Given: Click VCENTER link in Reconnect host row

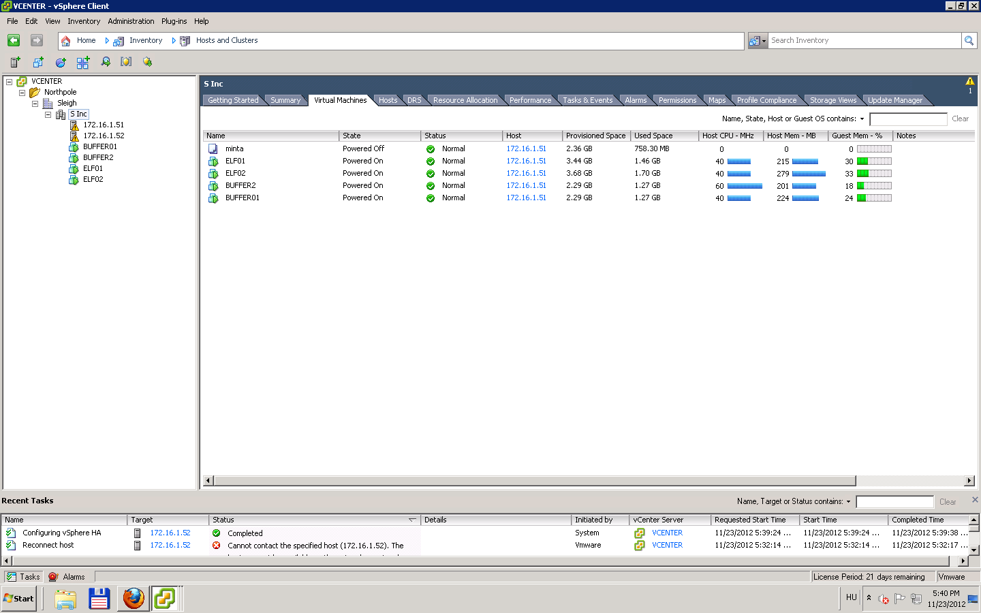Looking at the screenshot, I should [667, 546].
